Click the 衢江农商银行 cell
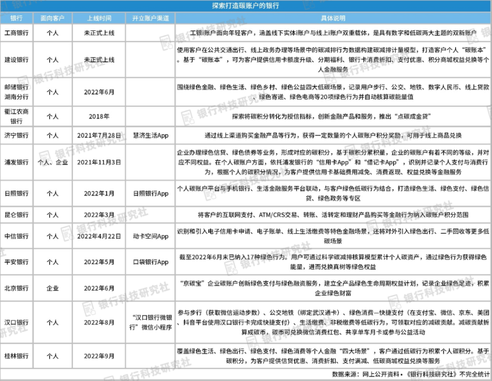 16,116
